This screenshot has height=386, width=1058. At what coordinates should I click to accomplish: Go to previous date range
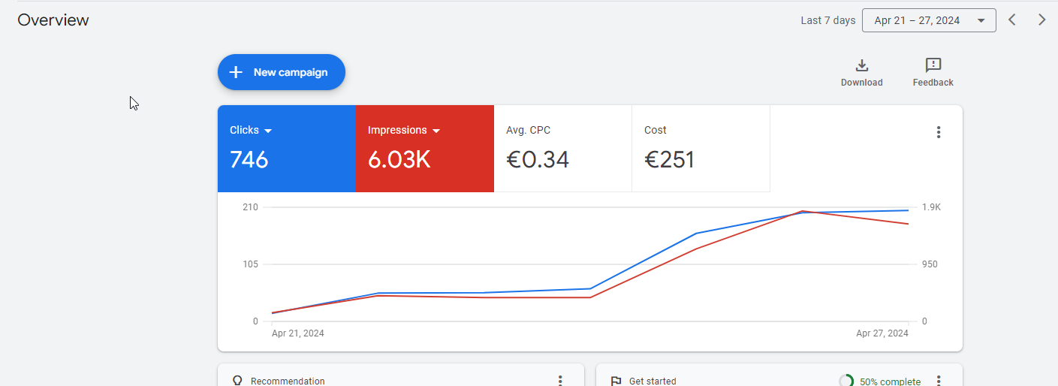tap(1012, 20)
